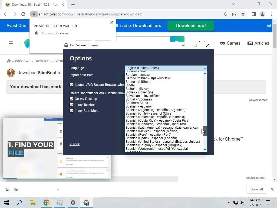Open the resource monitor taskbar app
277x208 pixels.
60,203
